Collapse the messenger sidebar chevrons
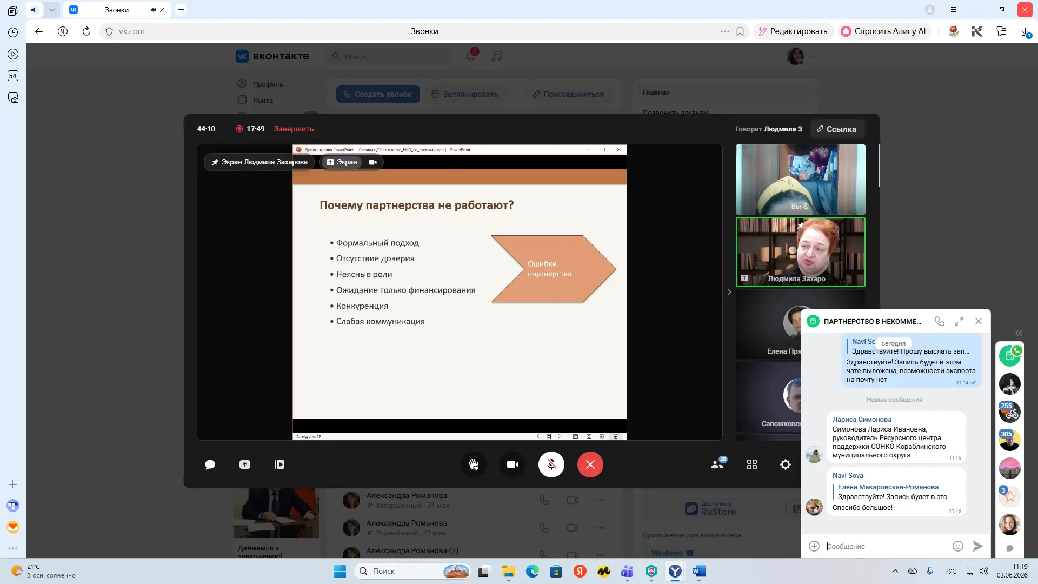1038x584 pixels. (x=1019, y=333)
